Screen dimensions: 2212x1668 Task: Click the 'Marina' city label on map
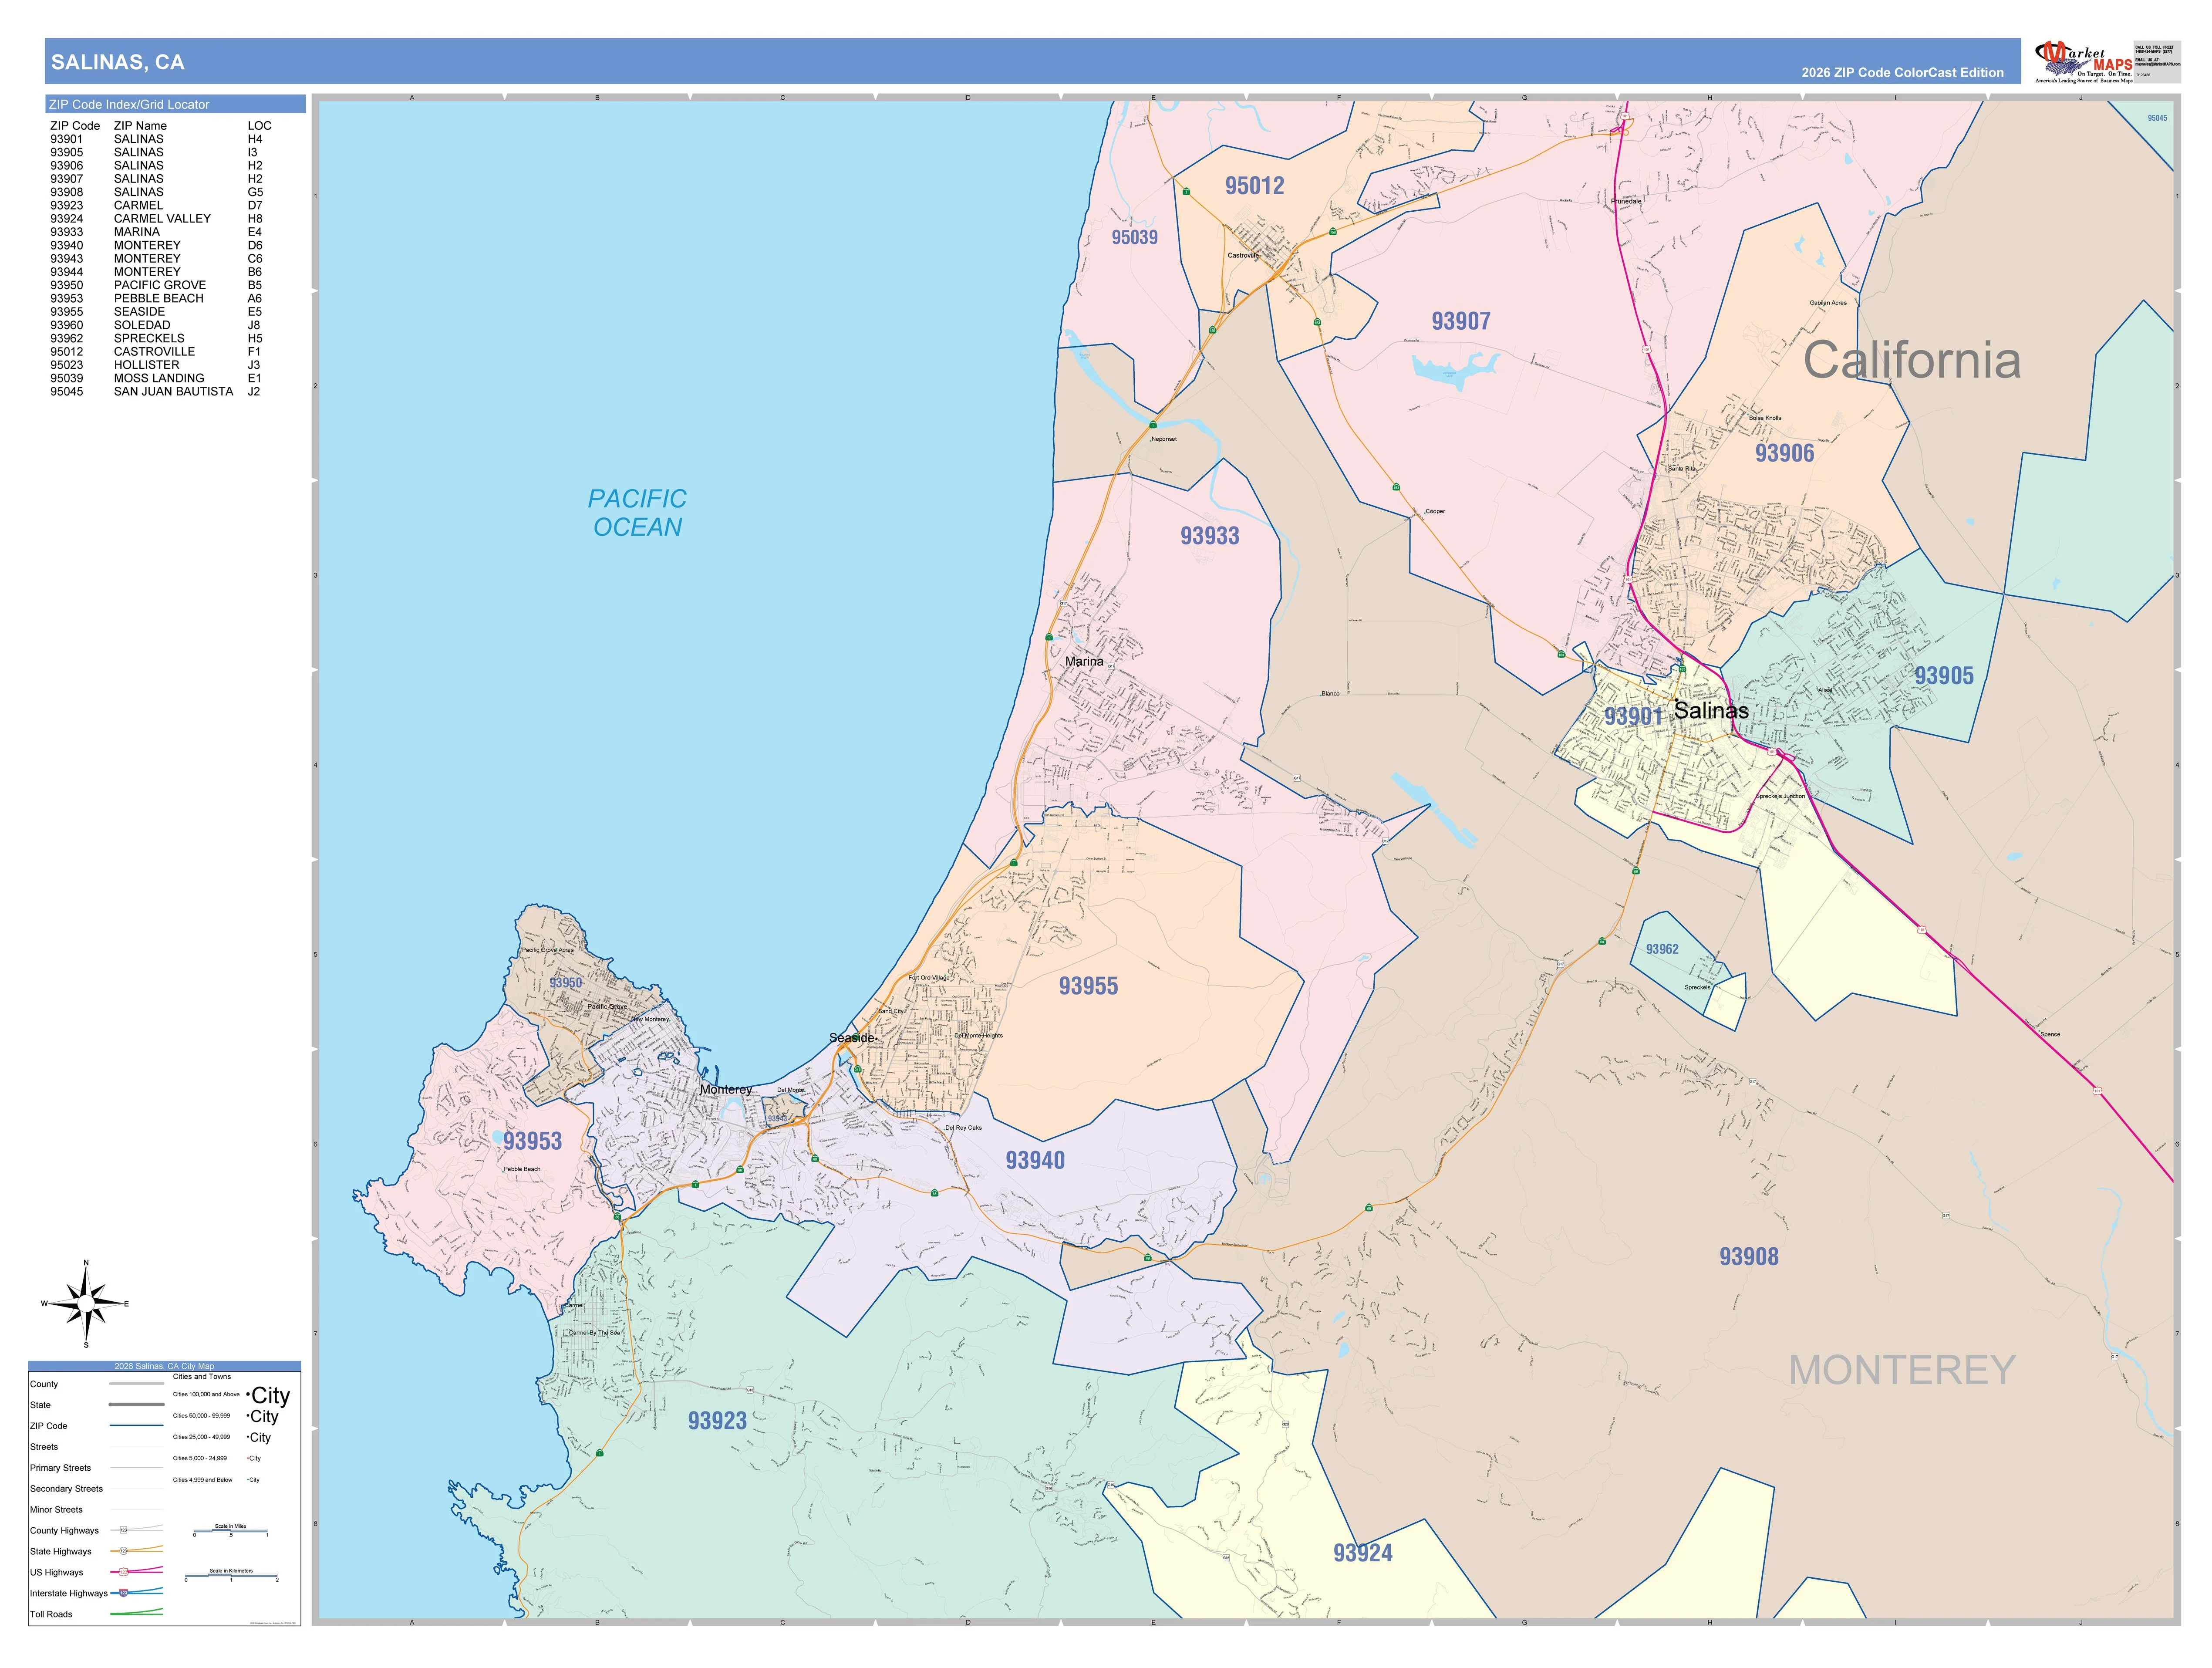click(x=1084, y=662)
